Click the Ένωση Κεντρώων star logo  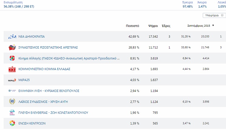12,123
